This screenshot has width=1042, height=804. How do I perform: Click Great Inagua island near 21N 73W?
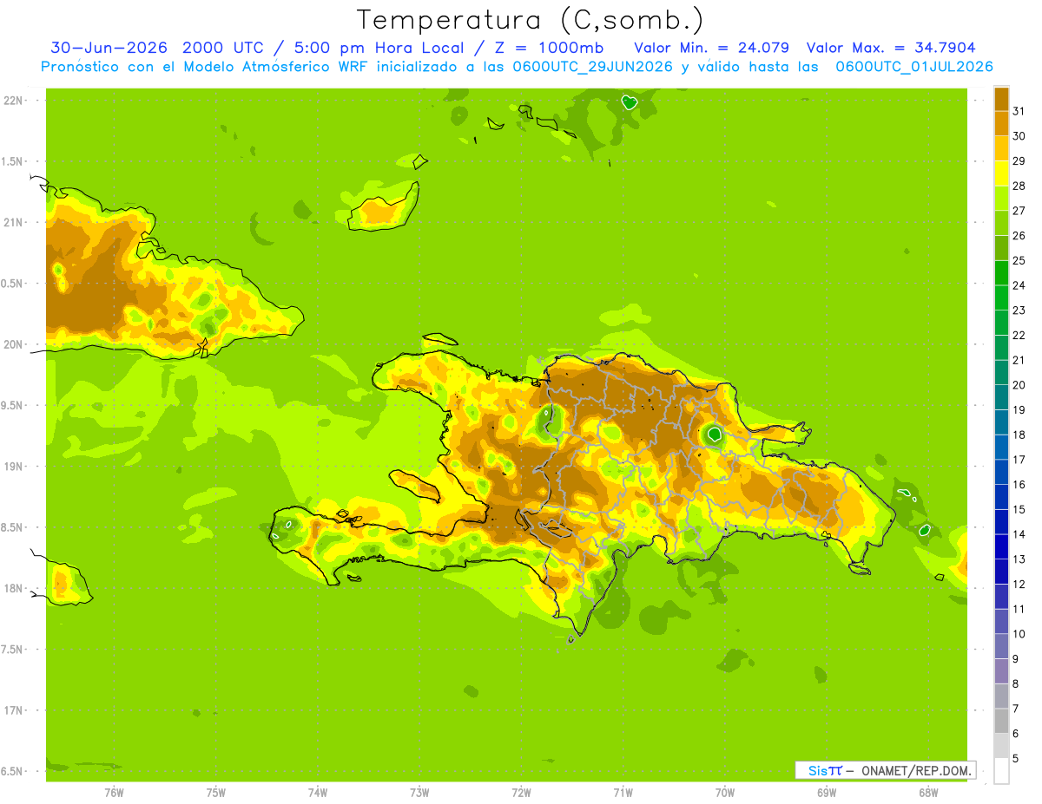tap(385, 206)
